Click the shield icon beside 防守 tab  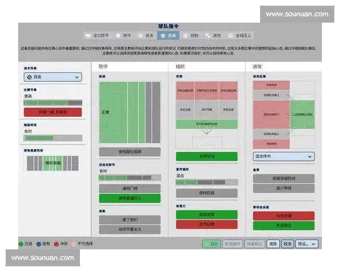[118, 36]
